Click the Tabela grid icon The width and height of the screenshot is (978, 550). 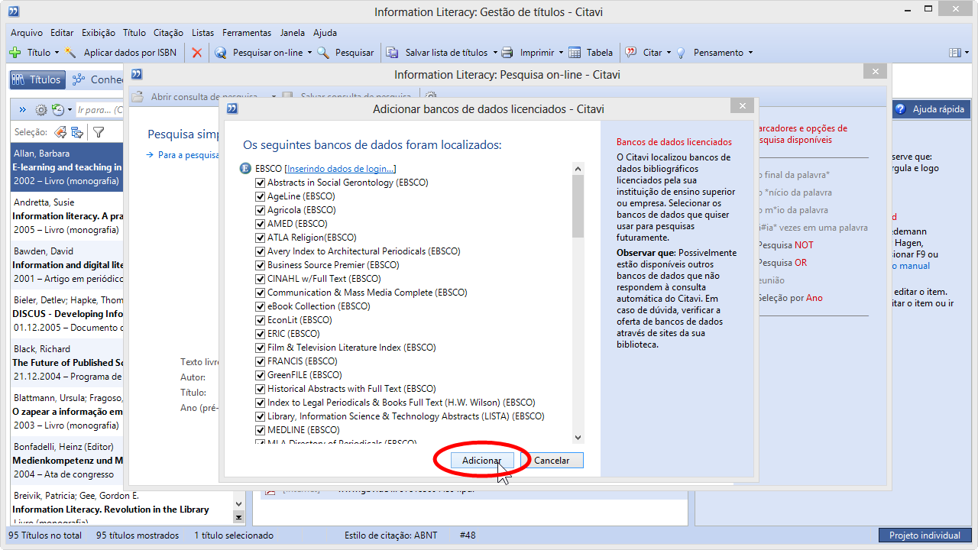[x=575, y=53]
